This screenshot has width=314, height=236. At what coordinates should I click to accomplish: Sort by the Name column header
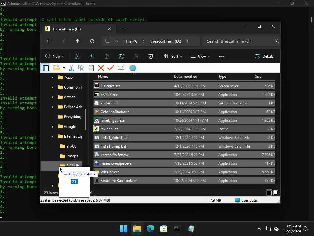pos(132,77)
